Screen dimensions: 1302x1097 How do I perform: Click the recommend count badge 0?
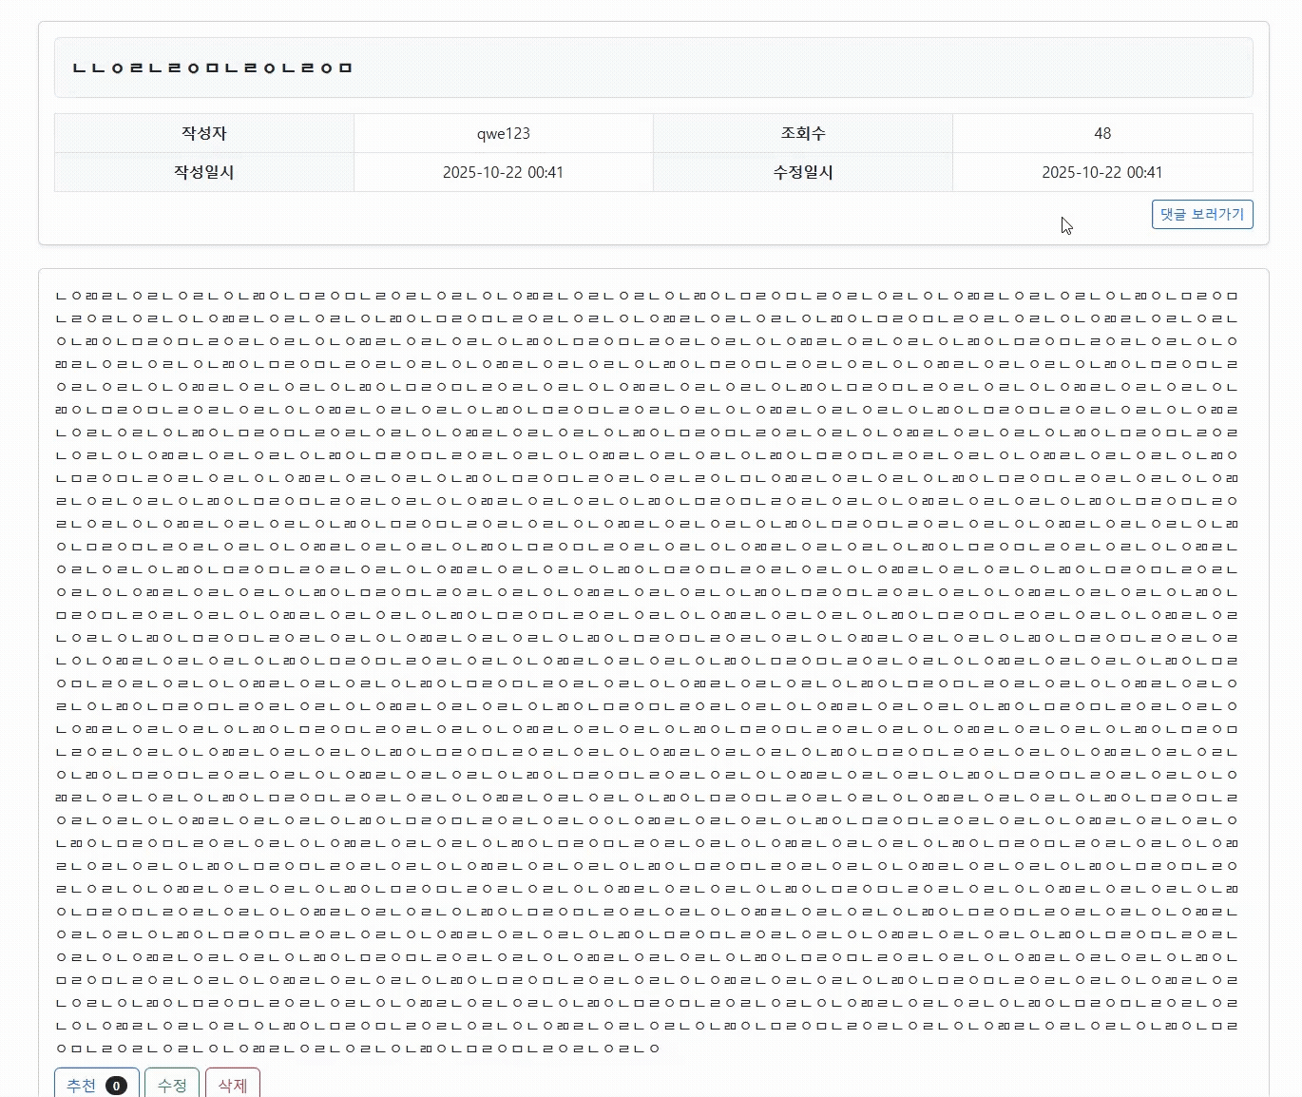click(116, 1086)
